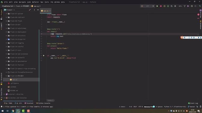The height and width of the screenshot is (113, 202).
Task: Stop the running process with the square icon
Action: 175,6
